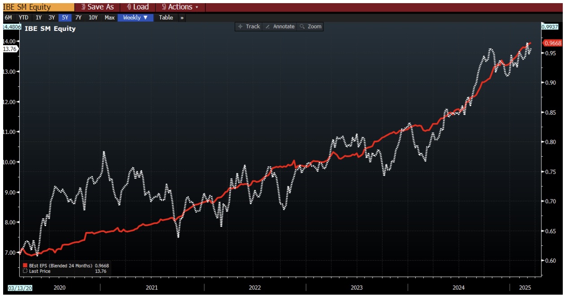Click the Track crosshair tool
The width and height of the screenshot is (565, 296).
coord(249,26)
